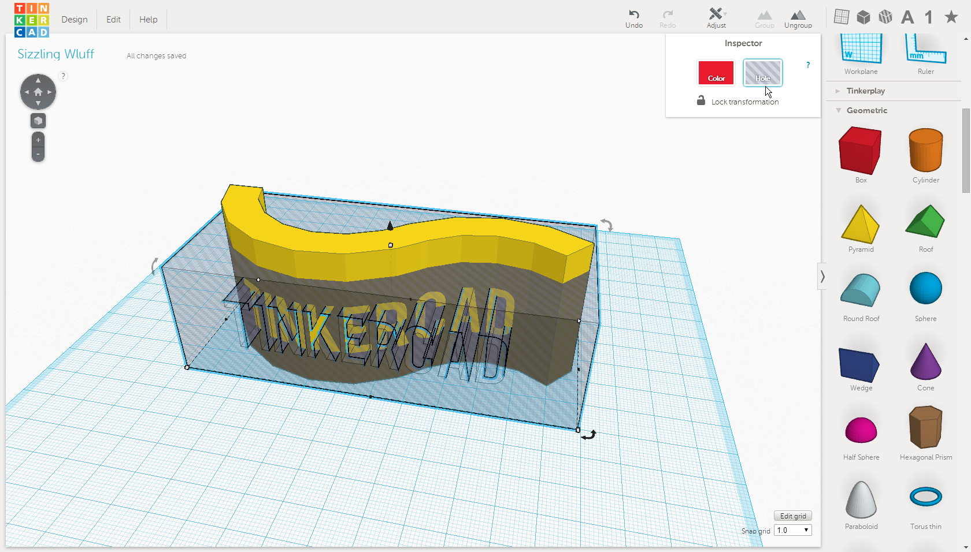Select the Sphere shape
971x552 pixels.
point(925,288)
